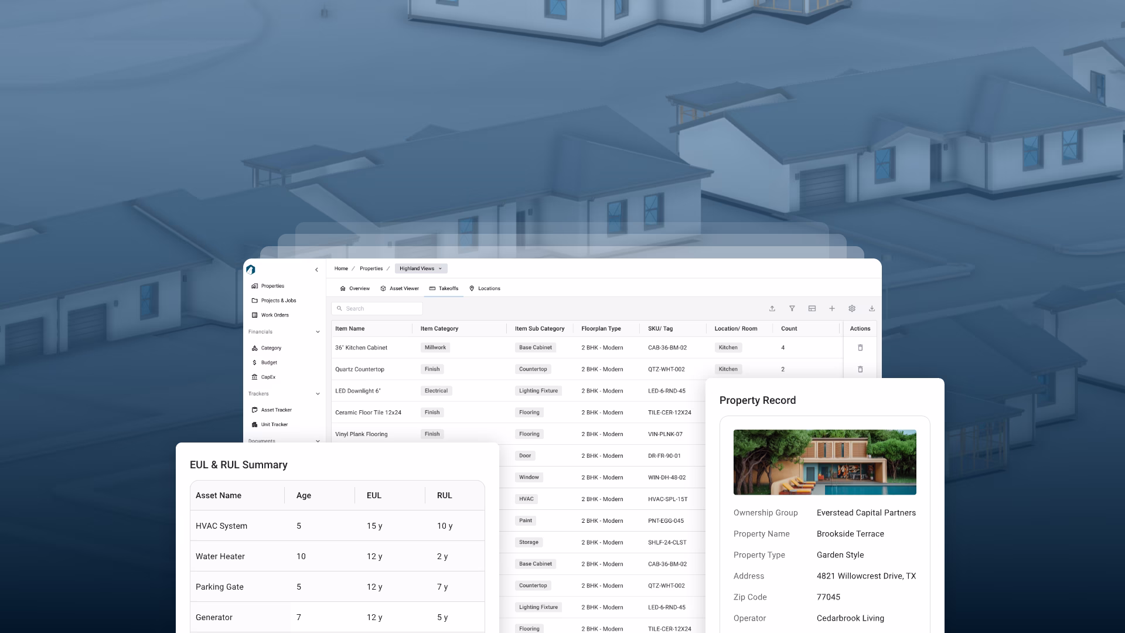
Task: Click the upload icon in the table toolbar
Action: pyautogui.click(x=772, y=308)
